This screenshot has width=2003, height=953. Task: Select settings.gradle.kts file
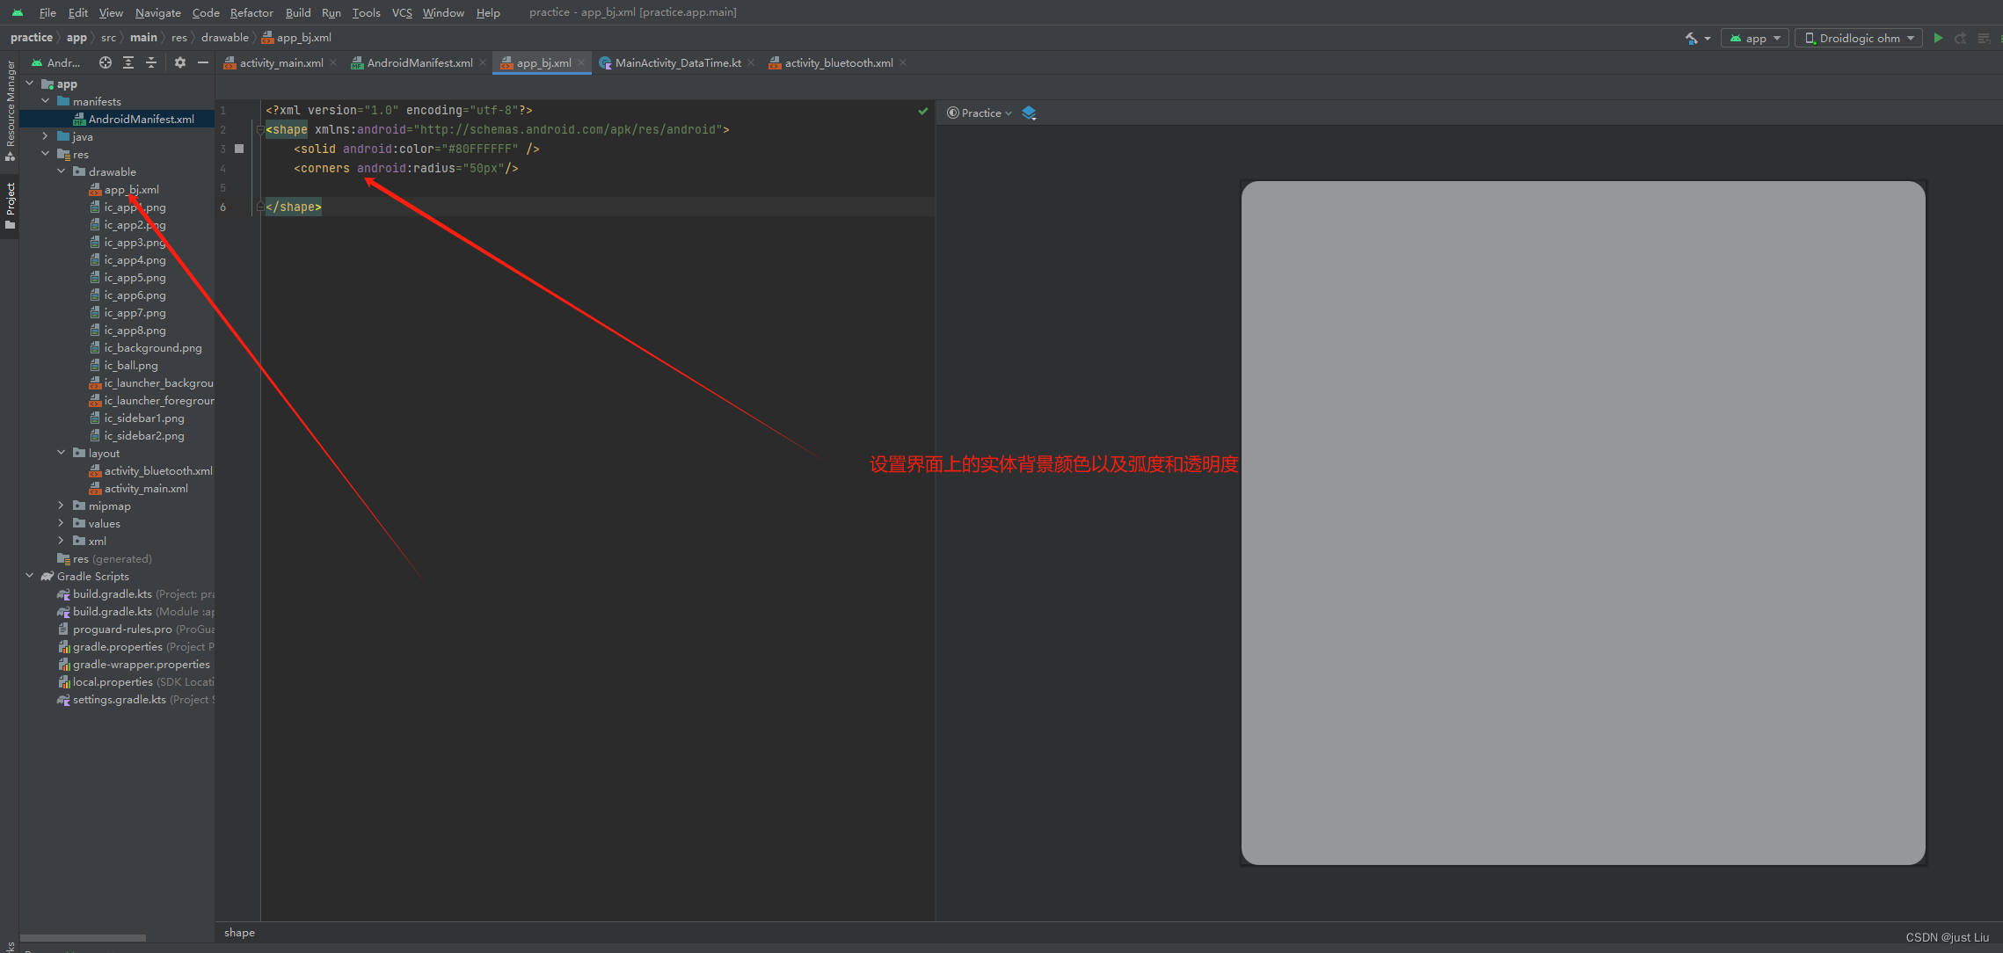pos(119,699)
